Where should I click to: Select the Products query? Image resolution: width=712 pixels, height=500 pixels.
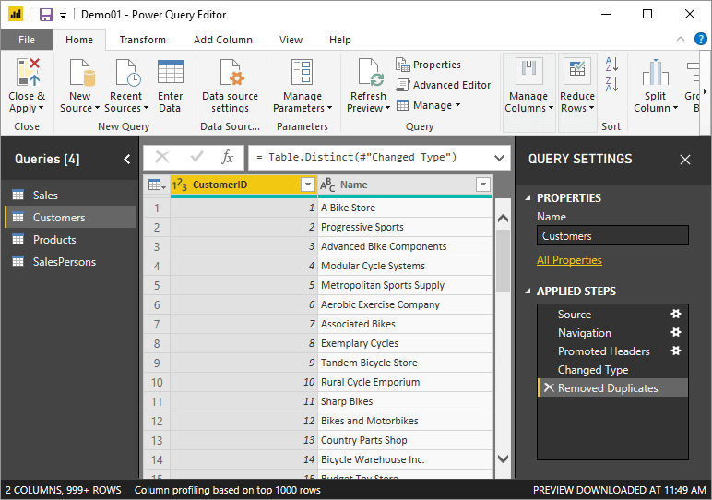pyautogui.click(x=70, y=239)
